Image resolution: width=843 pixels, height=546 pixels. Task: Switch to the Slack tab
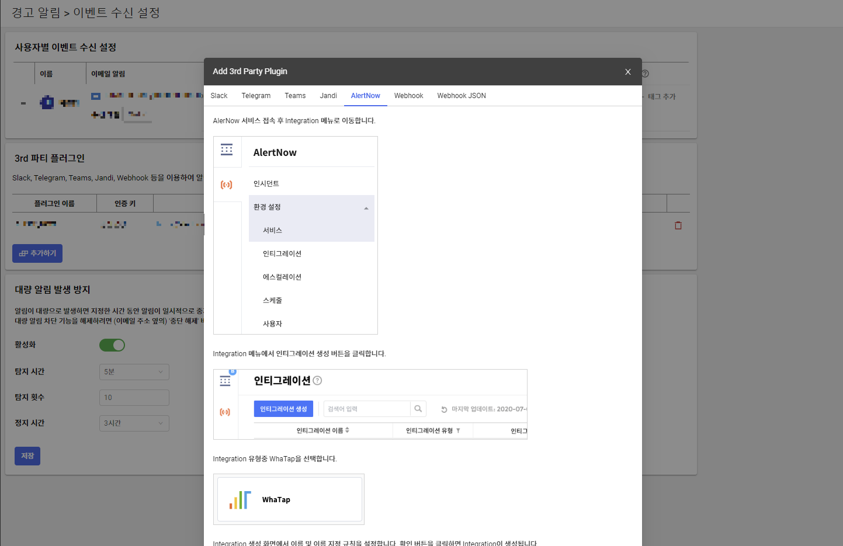coord(219,96)
